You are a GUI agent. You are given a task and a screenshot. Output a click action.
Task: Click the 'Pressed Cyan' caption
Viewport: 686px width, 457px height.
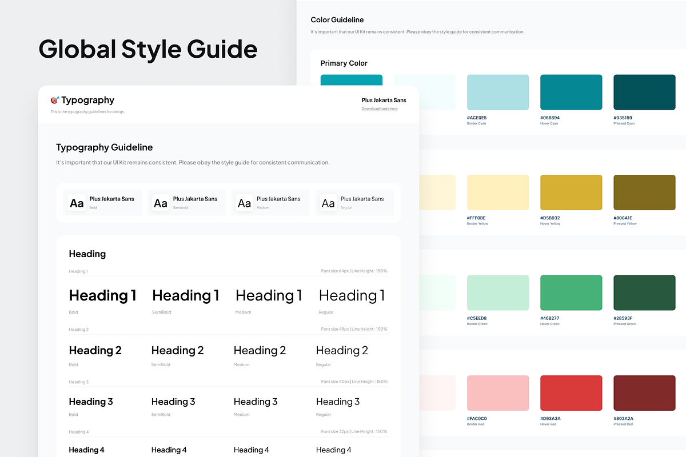[624, 123]
